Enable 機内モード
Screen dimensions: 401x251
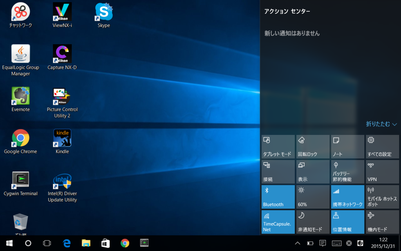click(x=382, y=222)
